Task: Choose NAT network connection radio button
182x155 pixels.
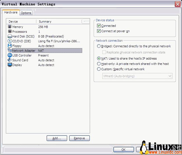Action: pos(99,58)
